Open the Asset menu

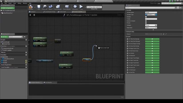pyautogui.click(x=10, y=3)
